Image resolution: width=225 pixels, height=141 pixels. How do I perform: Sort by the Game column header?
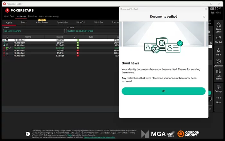coord(28,37)
